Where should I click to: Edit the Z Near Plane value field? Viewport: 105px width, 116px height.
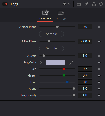[85, 27]
